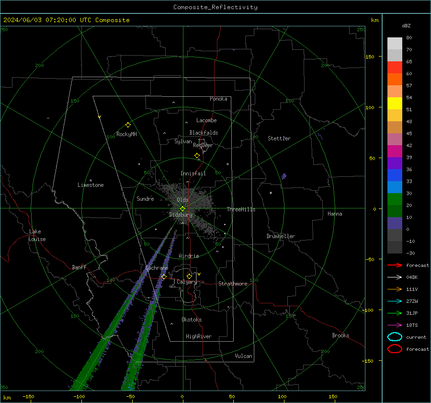Click the purple echo blob southeast of Stettler
Viewport: 431px width, 403px height.
click(x=284, y=176)
